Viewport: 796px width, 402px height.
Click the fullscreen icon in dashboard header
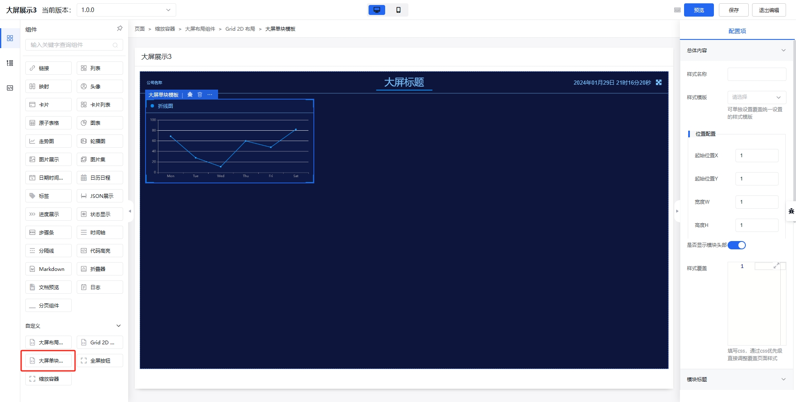659,83
